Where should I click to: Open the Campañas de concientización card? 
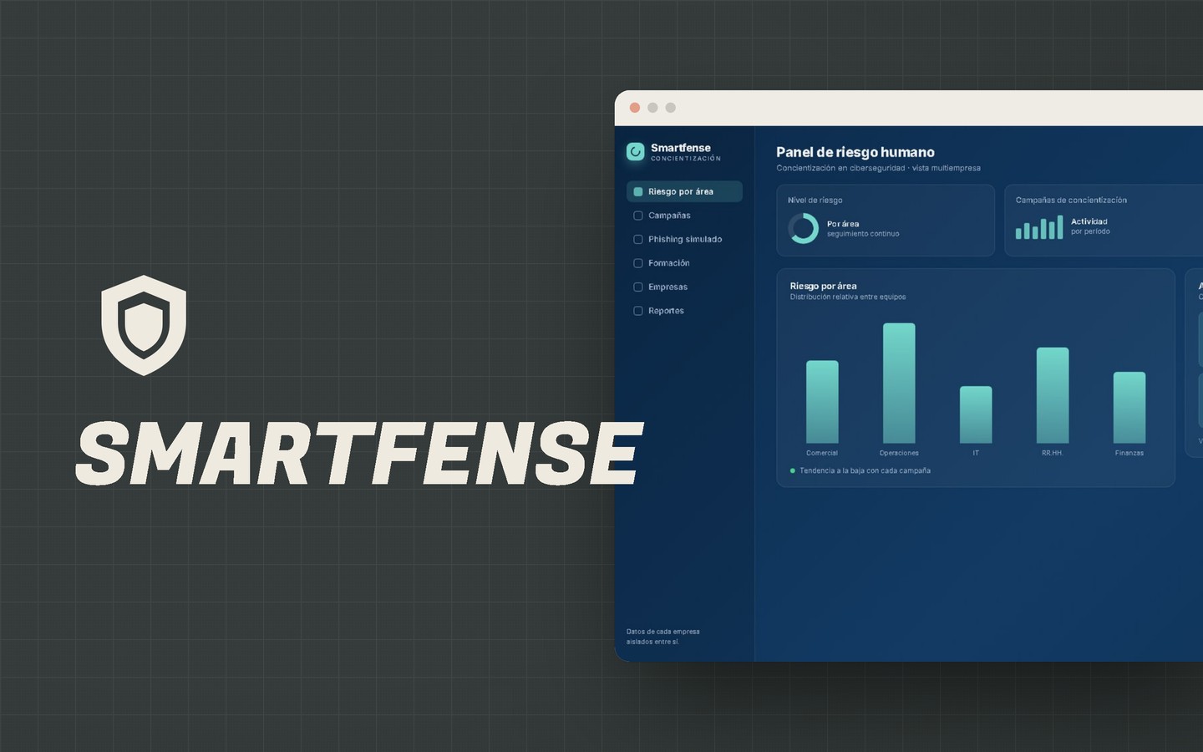point(1104,221)
